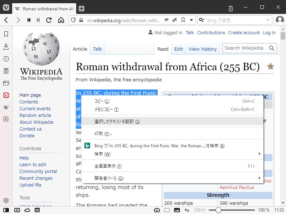Click the Wikipedia search magnifier button
Image resolution: width=286 pixels, height=214 pixels.
[x=272, y=48]
